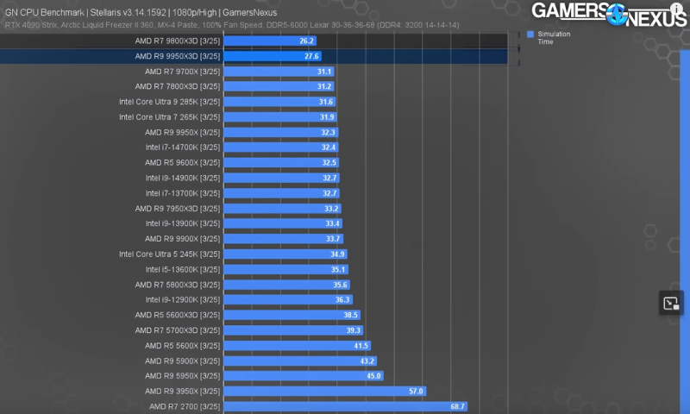Select the 32.4 value on the i7-14700K bar
The height and width of the screenshot is (414, 690).
point(329,147)
